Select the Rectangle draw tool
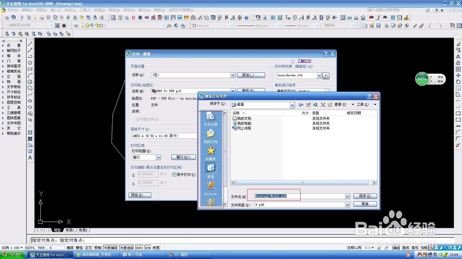Screen dimensions: 462x259 (30, 69)
